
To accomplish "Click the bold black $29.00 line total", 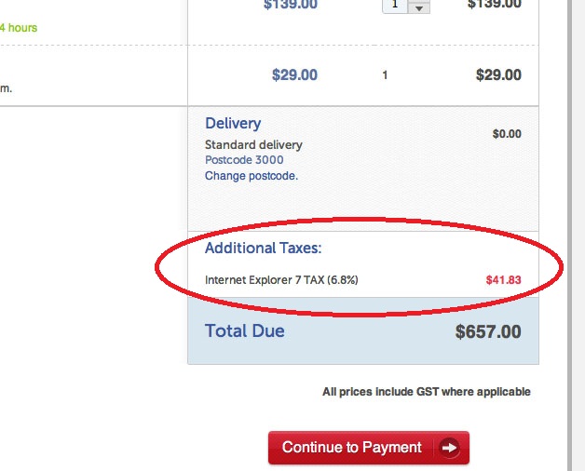I will (498, 75).
